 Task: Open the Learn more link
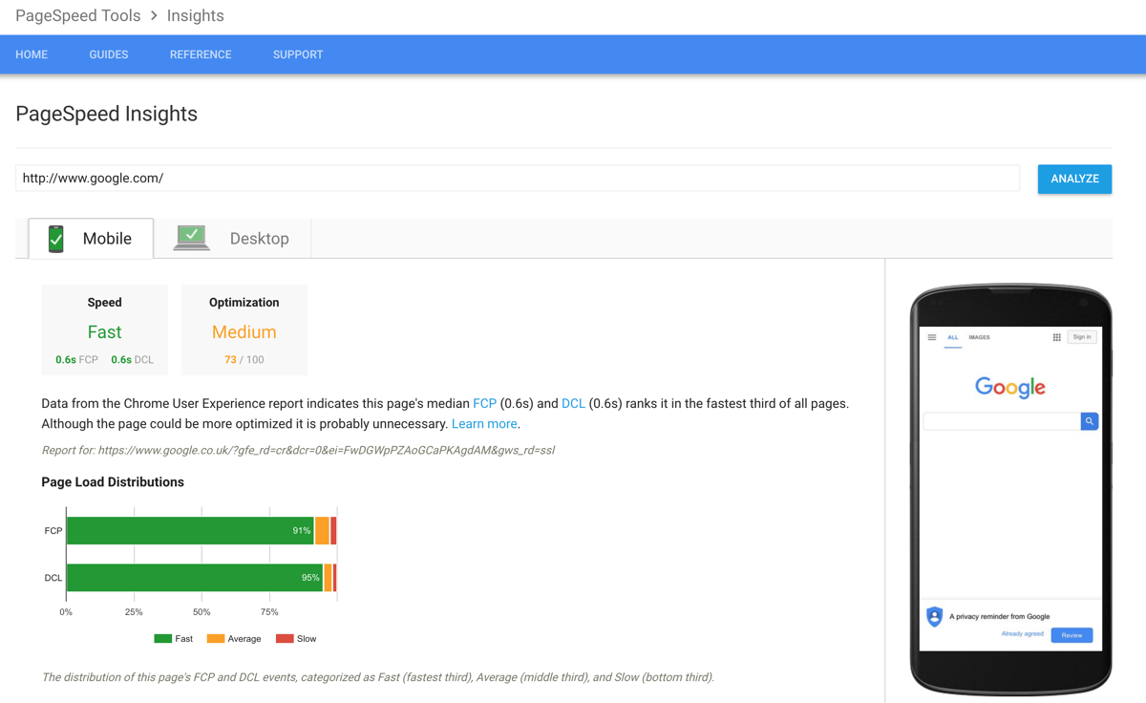tap(483, 423)
